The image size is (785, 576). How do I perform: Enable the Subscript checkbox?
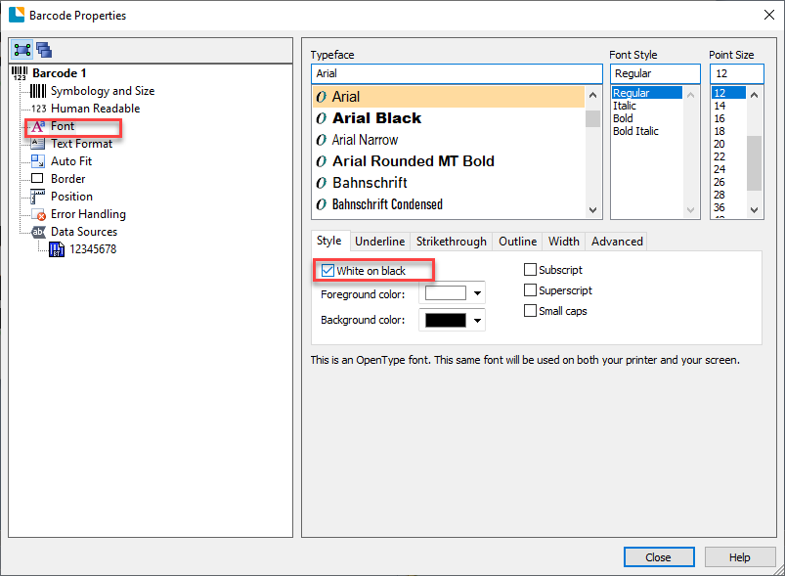530,270
